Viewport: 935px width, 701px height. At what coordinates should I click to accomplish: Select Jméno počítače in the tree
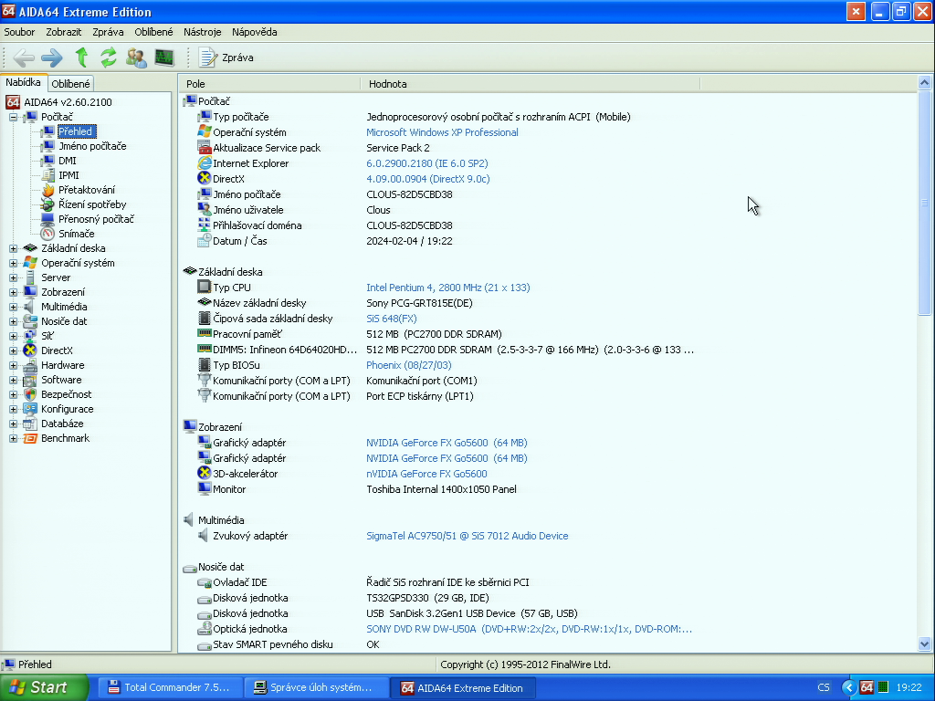click(x=92, y=146)
